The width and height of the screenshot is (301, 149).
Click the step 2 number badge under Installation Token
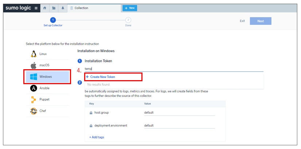[x=79, y=83]
